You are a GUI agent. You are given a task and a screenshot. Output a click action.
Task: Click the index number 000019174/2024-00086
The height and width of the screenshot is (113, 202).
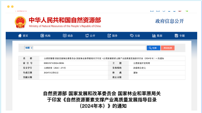(54, 63)
